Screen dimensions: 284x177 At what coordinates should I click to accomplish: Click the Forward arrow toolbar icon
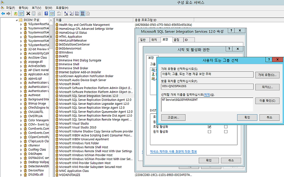point(8,13)
